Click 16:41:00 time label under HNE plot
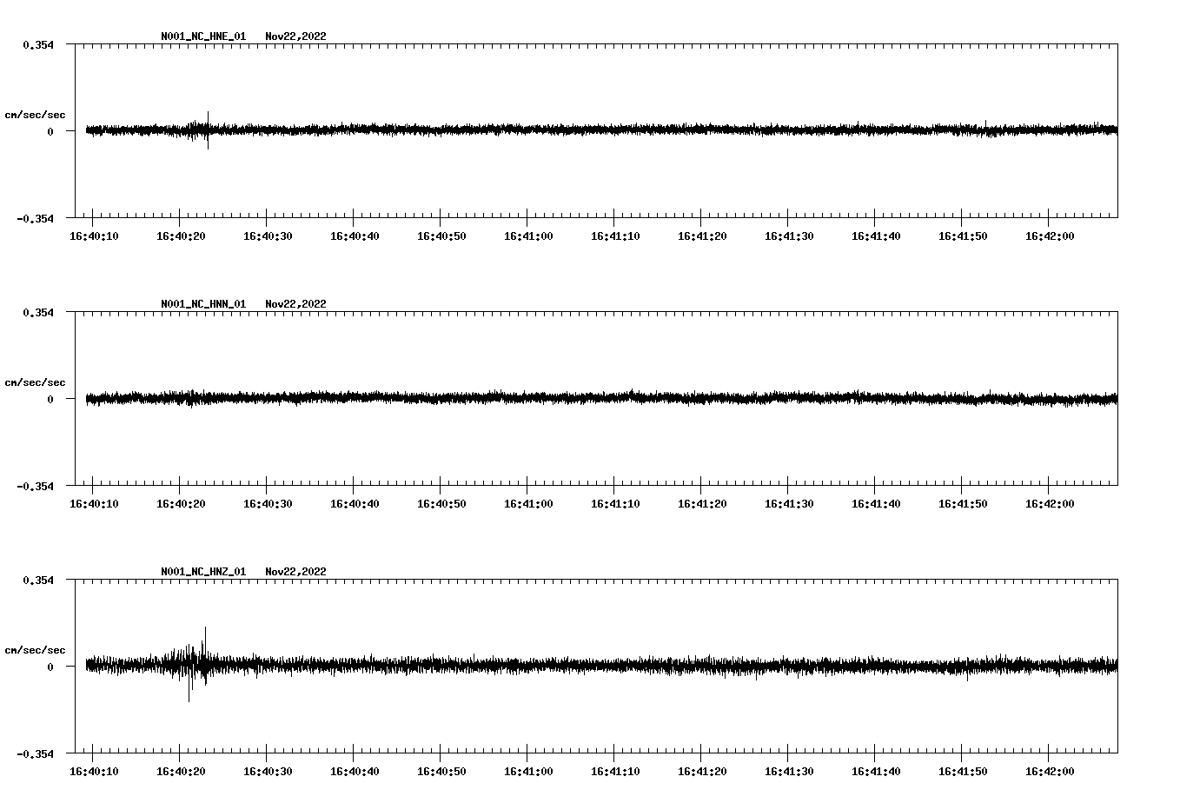 528,236
